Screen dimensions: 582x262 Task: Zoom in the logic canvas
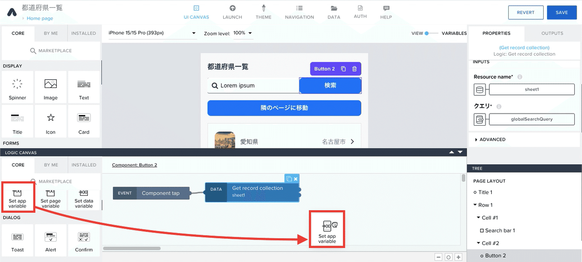tap(458, 257)
